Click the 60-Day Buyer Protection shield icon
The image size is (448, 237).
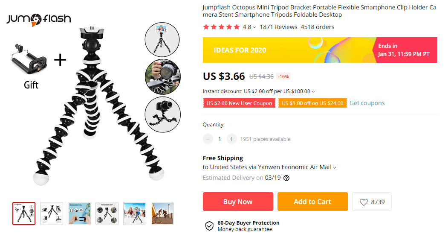[x=209, y=226]
